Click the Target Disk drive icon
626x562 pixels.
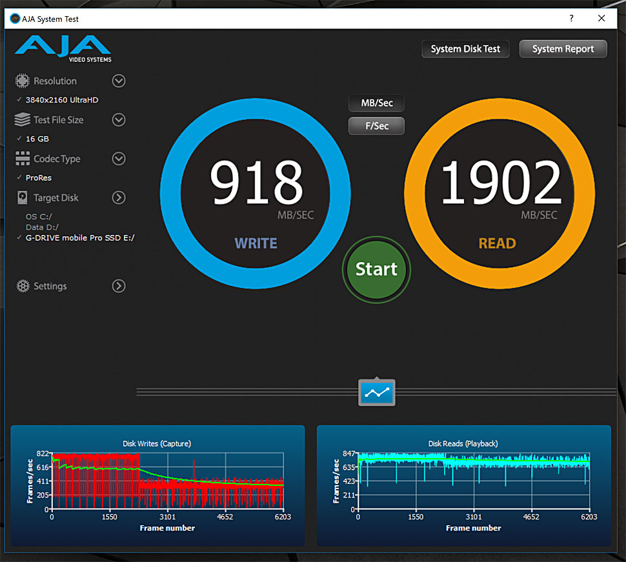coord(23,197)
